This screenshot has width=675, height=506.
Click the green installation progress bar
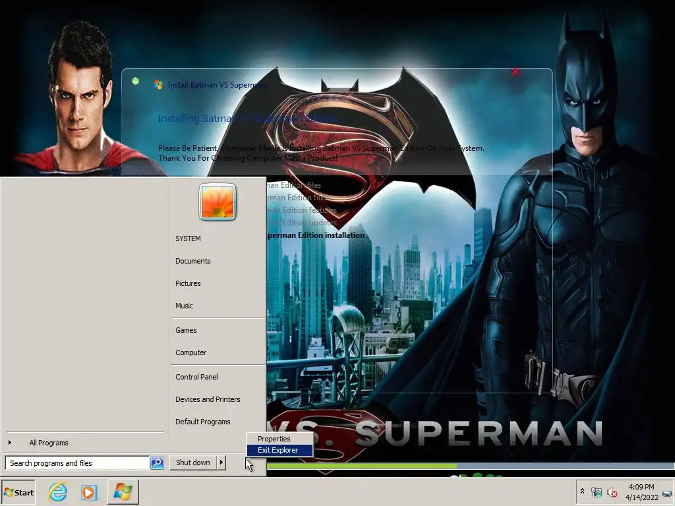(362, 466)
